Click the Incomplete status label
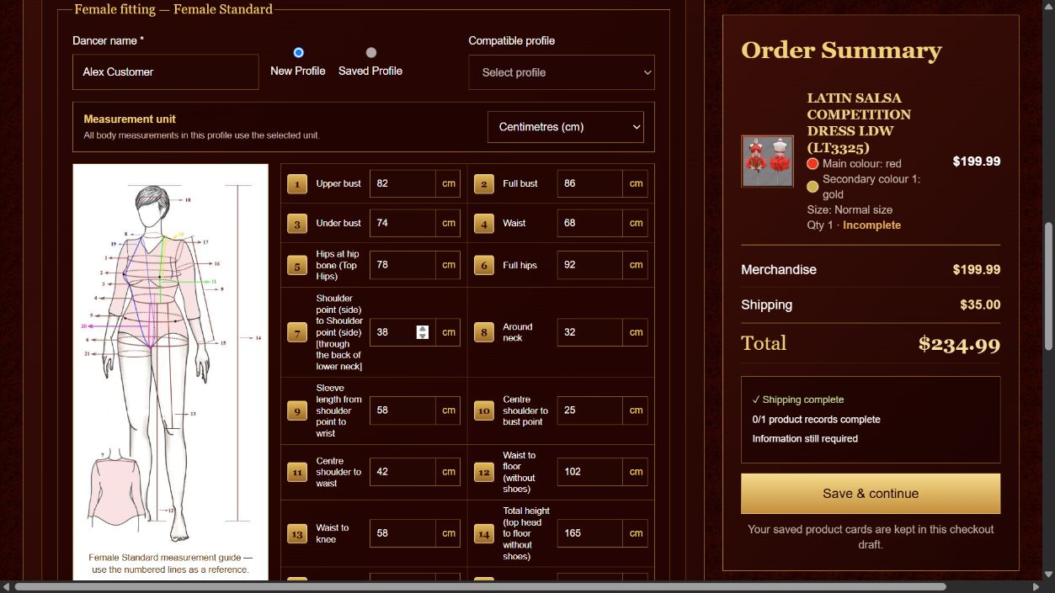1055x593 pixels. (871, 225)
